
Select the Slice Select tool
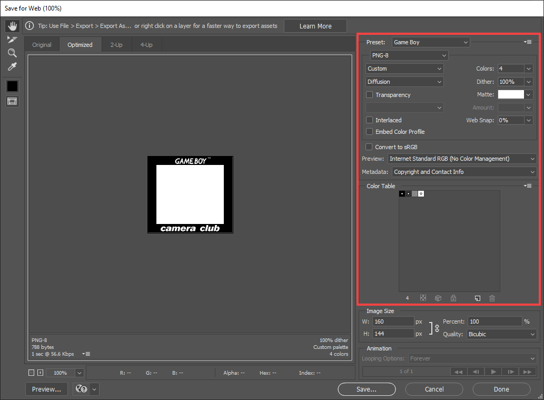point(12,40)
